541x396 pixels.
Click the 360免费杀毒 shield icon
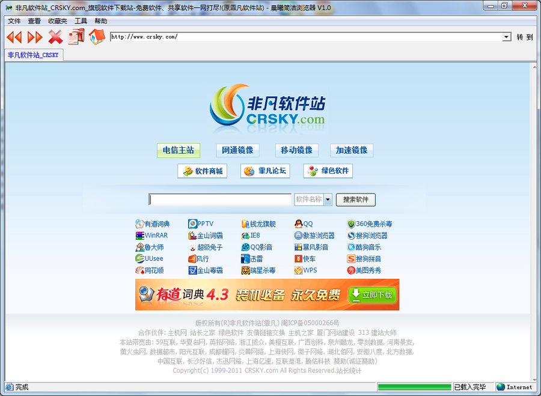(351, 224)
